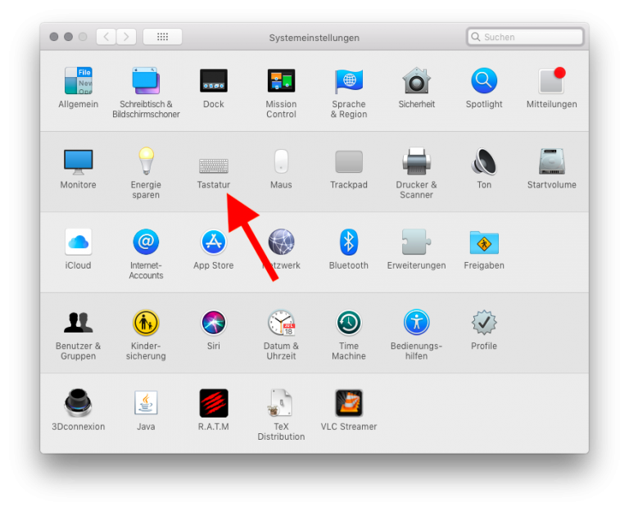Open the Allgemein preference pane
This screenshot has width=629, height=511.
click(79, 80)
